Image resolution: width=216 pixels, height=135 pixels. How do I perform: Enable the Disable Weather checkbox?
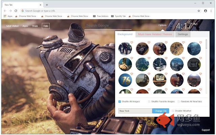click(172, 111)
